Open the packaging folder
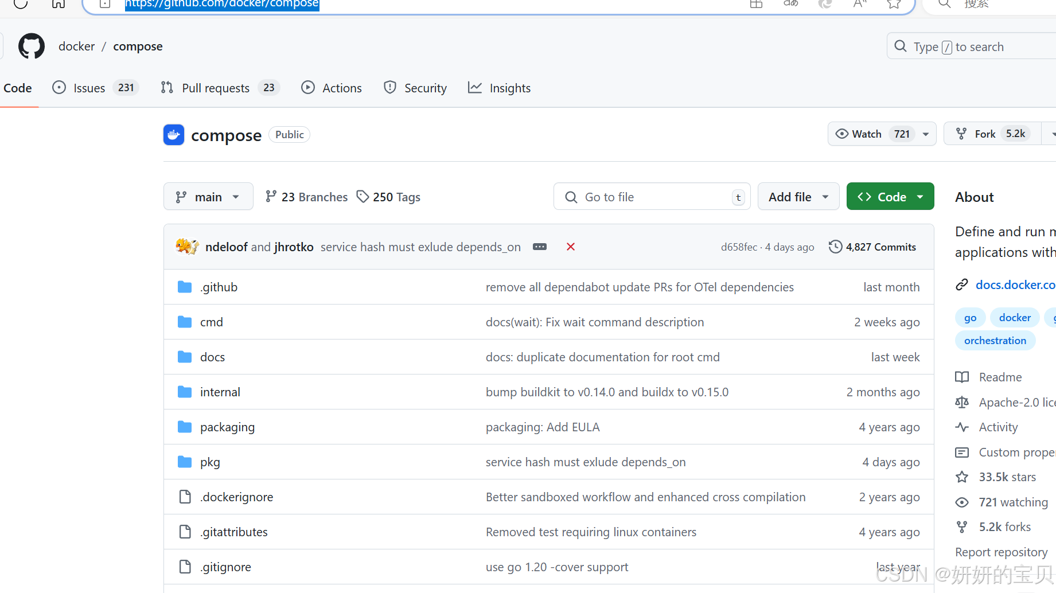This screenshot has width=1056, height=593. (227, 427)
